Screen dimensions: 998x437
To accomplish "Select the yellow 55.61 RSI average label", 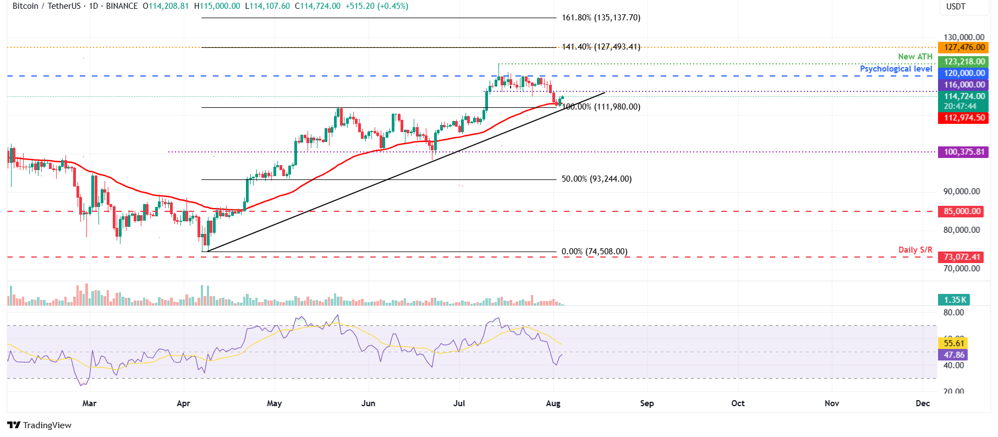I will tap(953, 343).
